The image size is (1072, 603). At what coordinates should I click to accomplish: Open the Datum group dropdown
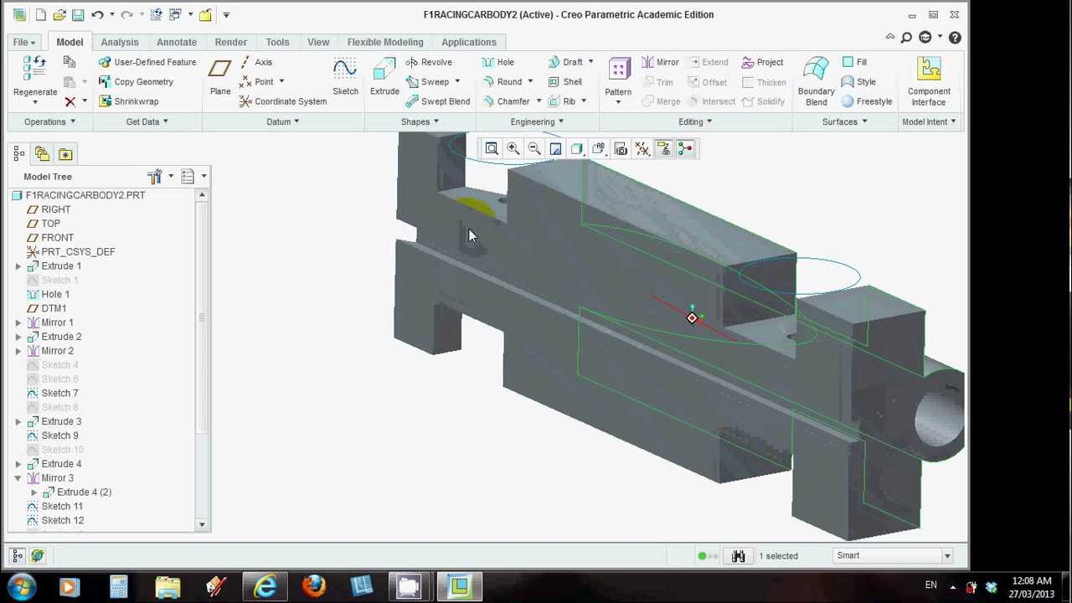(x=283, y=121)
